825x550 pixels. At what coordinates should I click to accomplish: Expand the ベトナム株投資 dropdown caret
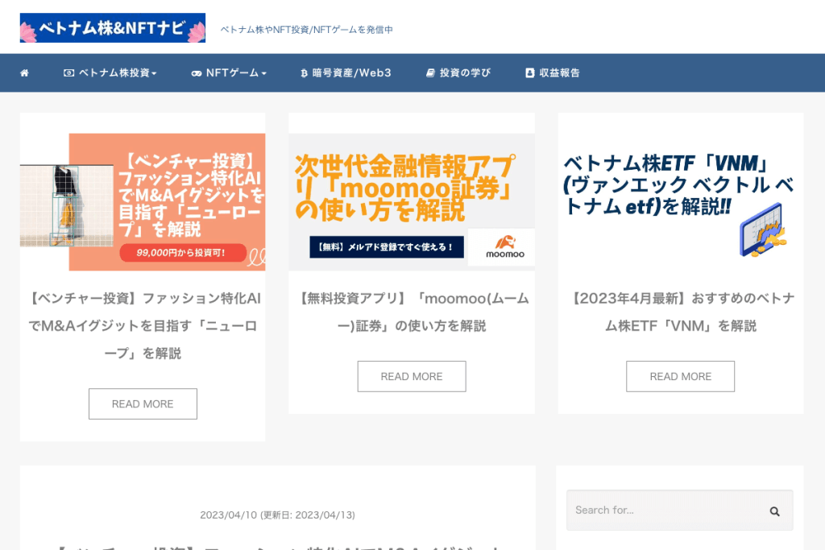pyautogui.click(x=154, y=73)
